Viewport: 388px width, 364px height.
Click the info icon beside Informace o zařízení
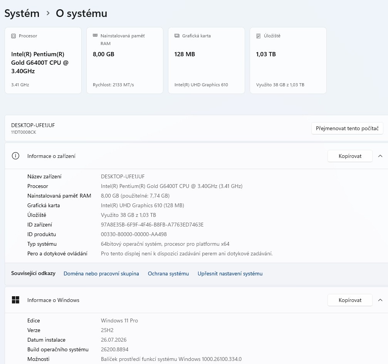[x=15, y=156]
